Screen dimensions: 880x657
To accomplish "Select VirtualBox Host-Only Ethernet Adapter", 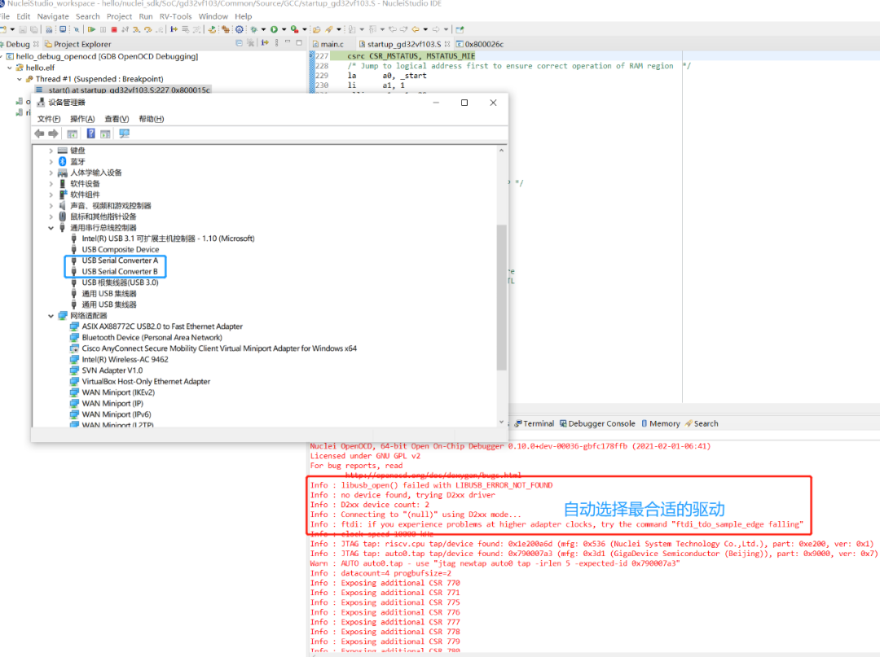I will (x=146, y=381).
